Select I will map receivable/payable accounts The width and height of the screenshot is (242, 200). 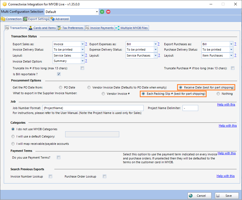point(13,144)
